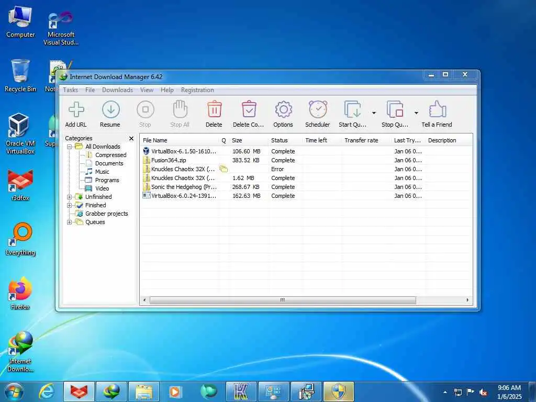The width and height of the screenshot is (536, 402).
Task: Open the Internet Download Manager desktop shortcut
Action: pos(20,352)
